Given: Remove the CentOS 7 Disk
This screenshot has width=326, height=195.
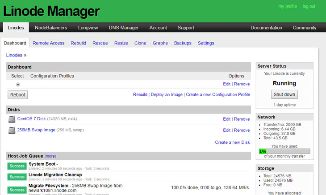Looking at the screenshot, I should tap(242, 119).
